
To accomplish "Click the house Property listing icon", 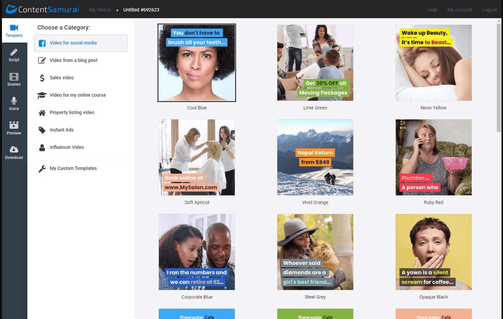I will (x=42, y=113).
